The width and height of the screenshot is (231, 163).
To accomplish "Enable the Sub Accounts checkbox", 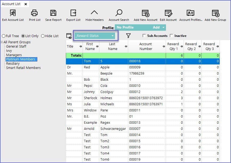I will coord(144,36).
